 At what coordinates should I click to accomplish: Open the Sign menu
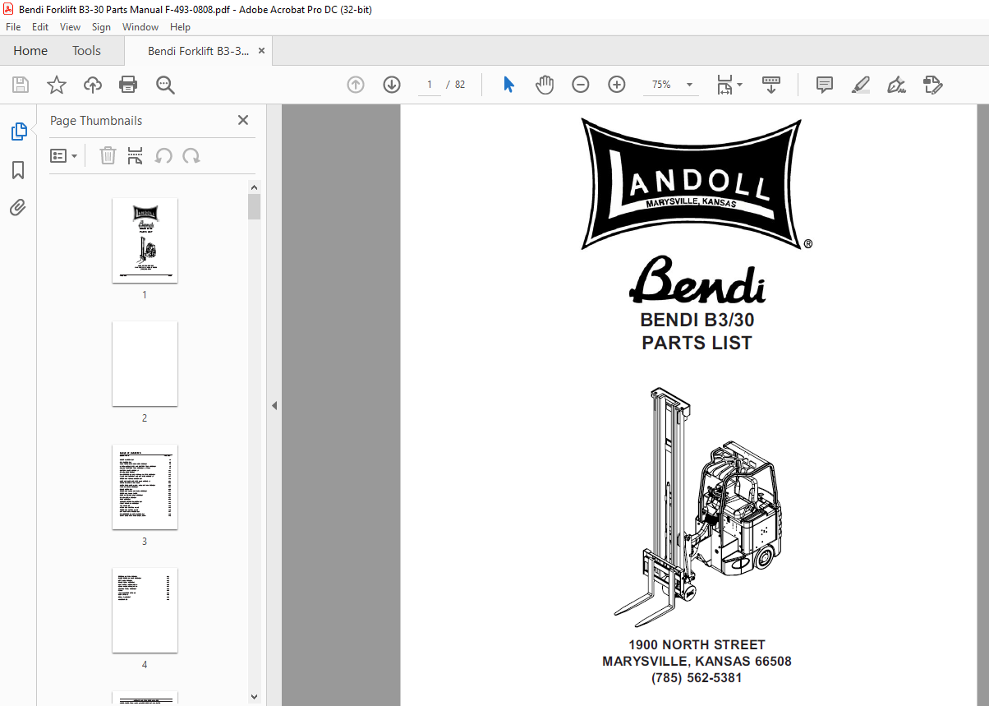pyautogui.click(x=101, y=27)
